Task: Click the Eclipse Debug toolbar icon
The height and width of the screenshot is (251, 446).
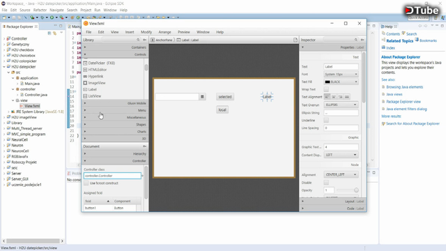Action: point(42,17)
